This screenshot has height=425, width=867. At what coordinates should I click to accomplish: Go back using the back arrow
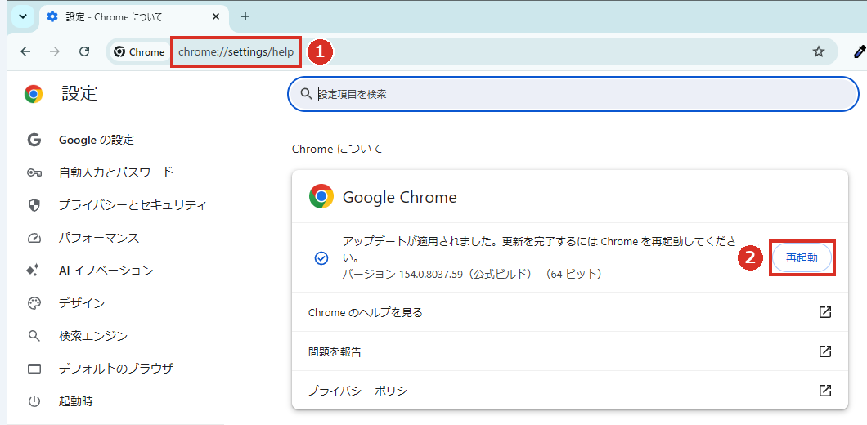pyautogui.click(x=25, y=52)
